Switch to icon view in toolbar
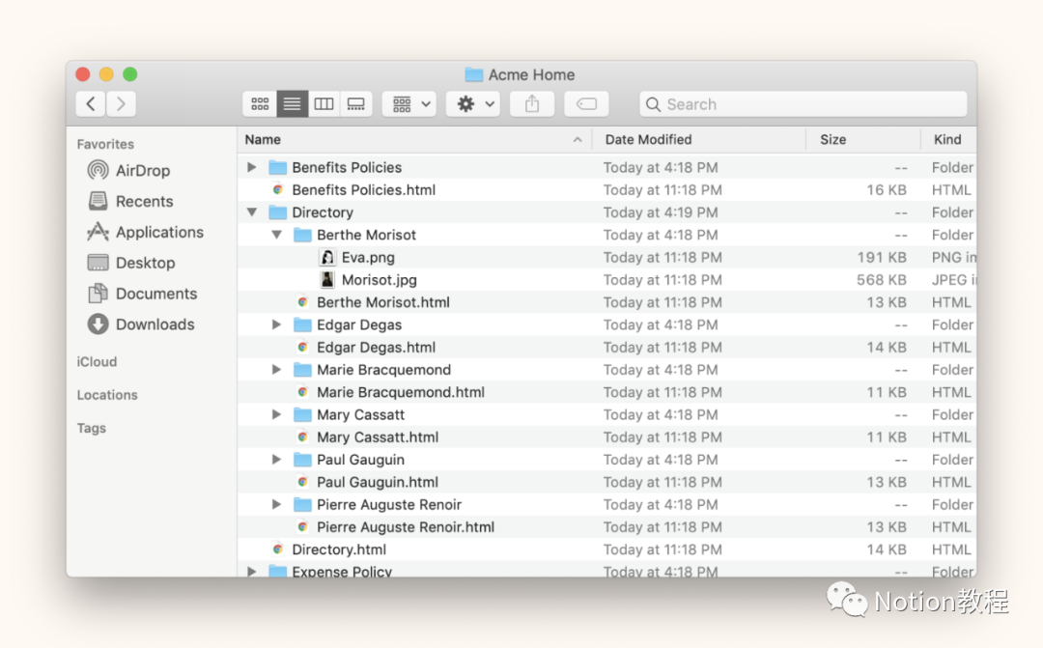Screen dimensions: 1043x648 (260, 104)
